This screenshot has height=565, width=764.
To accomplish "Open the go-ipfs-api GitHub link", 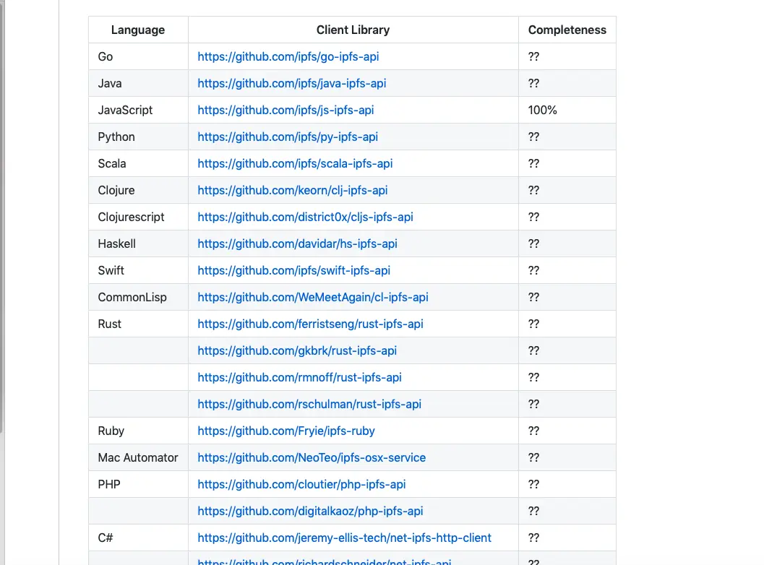I will (288, 56).
